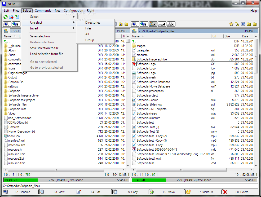Click the green refresh arrows toolbar icon
Image resolution: width=261 pixels, height=197 pixels.
click(x=6, y=17)
